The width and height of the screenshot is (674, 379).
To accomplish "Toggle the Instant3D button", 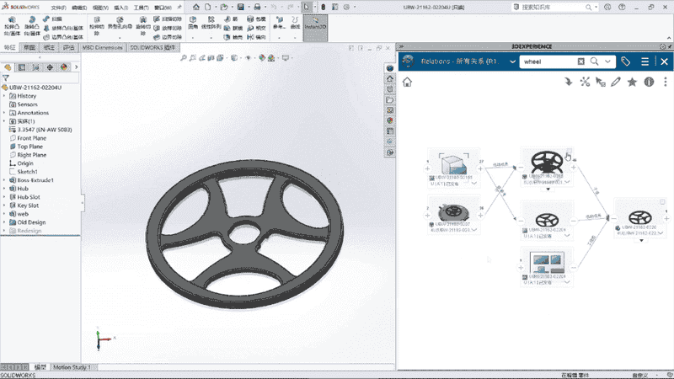I will pos(315,26).
